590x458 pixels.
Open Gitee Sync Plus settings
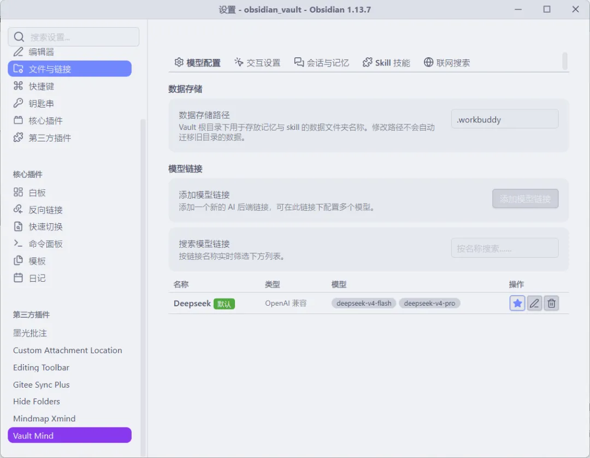tap(69, 384)
